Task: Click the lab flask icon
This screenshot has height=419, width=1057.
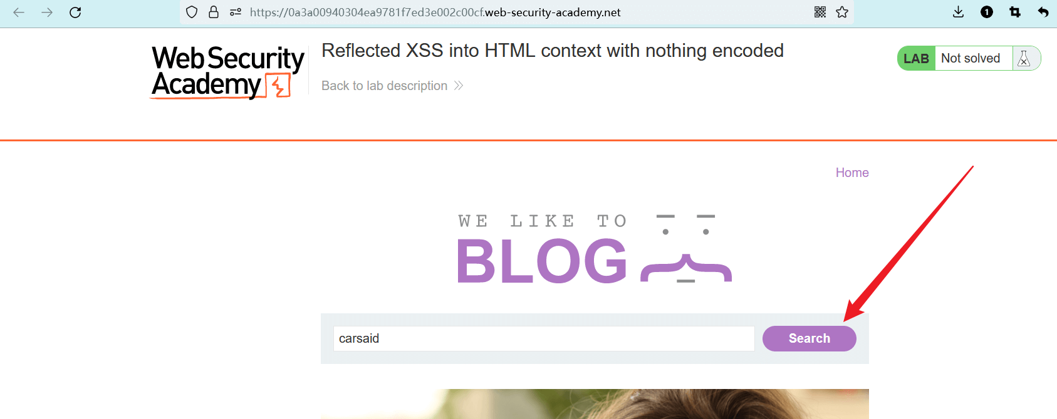Action: tap(1024, 59)
